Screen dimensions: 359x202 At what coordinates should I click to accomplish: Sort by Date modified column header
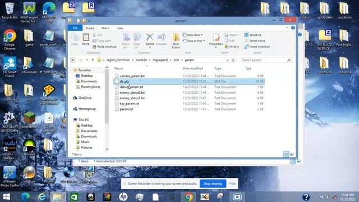click(x=192, y=68)
